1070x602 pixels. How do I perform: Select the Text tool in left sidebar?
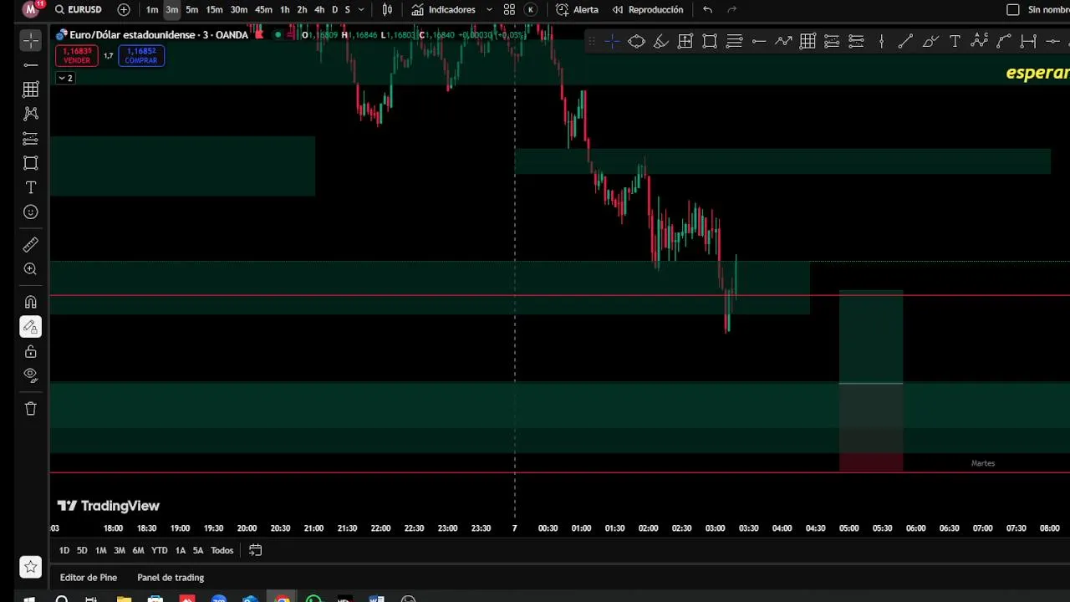tap(31, 187)
